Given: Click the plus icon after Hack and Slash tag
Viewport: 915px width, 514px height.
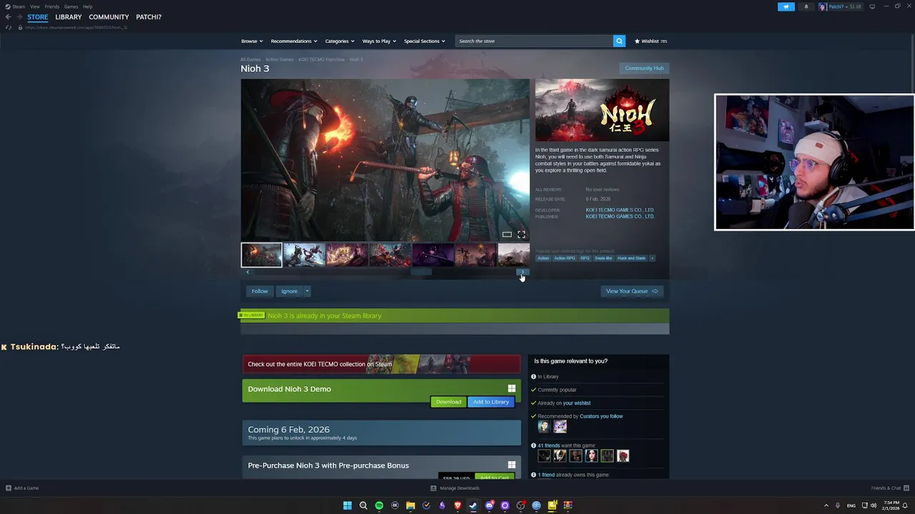Looking at the screenshot, I should click(x=652, y=258).
